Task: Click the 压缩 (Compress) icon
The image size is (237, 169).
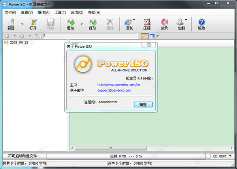Action: pyautogui.click(x=147, y=24)
